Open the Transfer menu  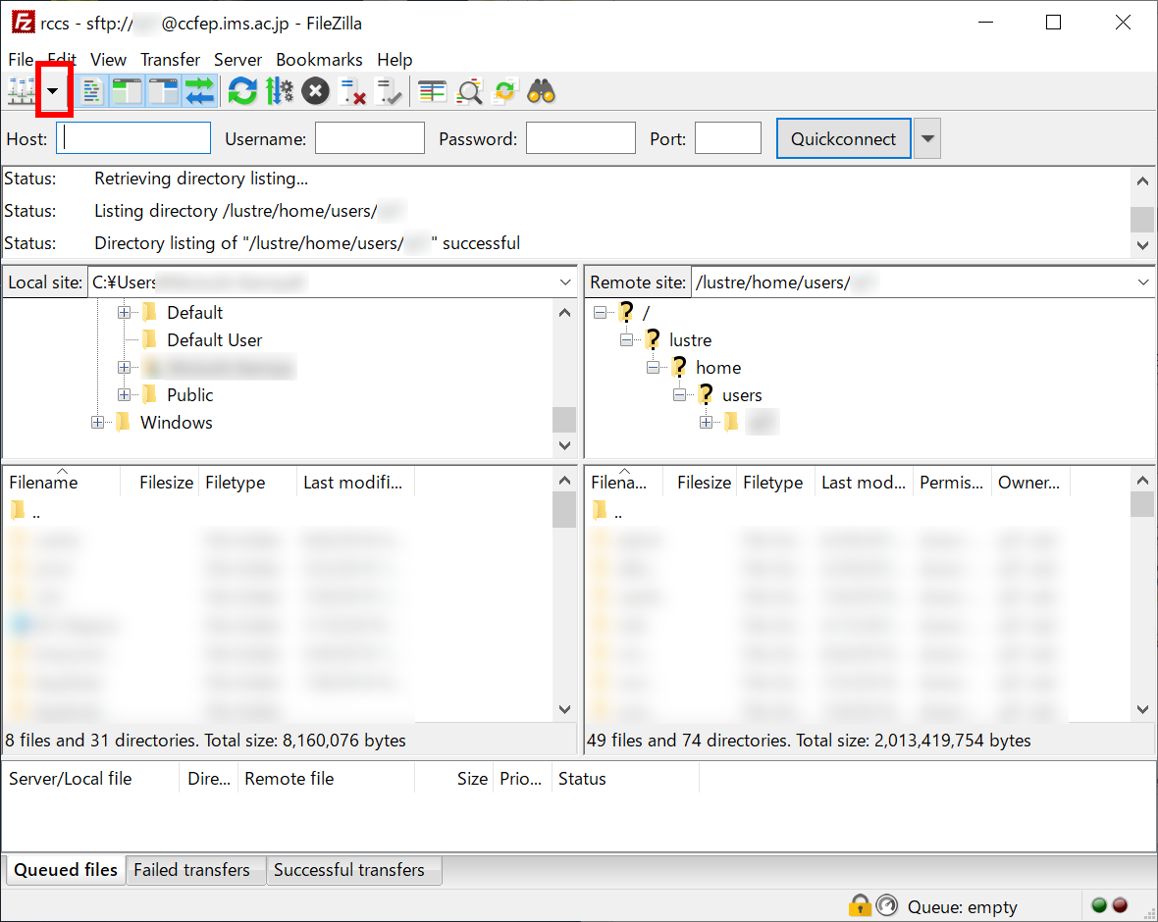coord(171,60)
